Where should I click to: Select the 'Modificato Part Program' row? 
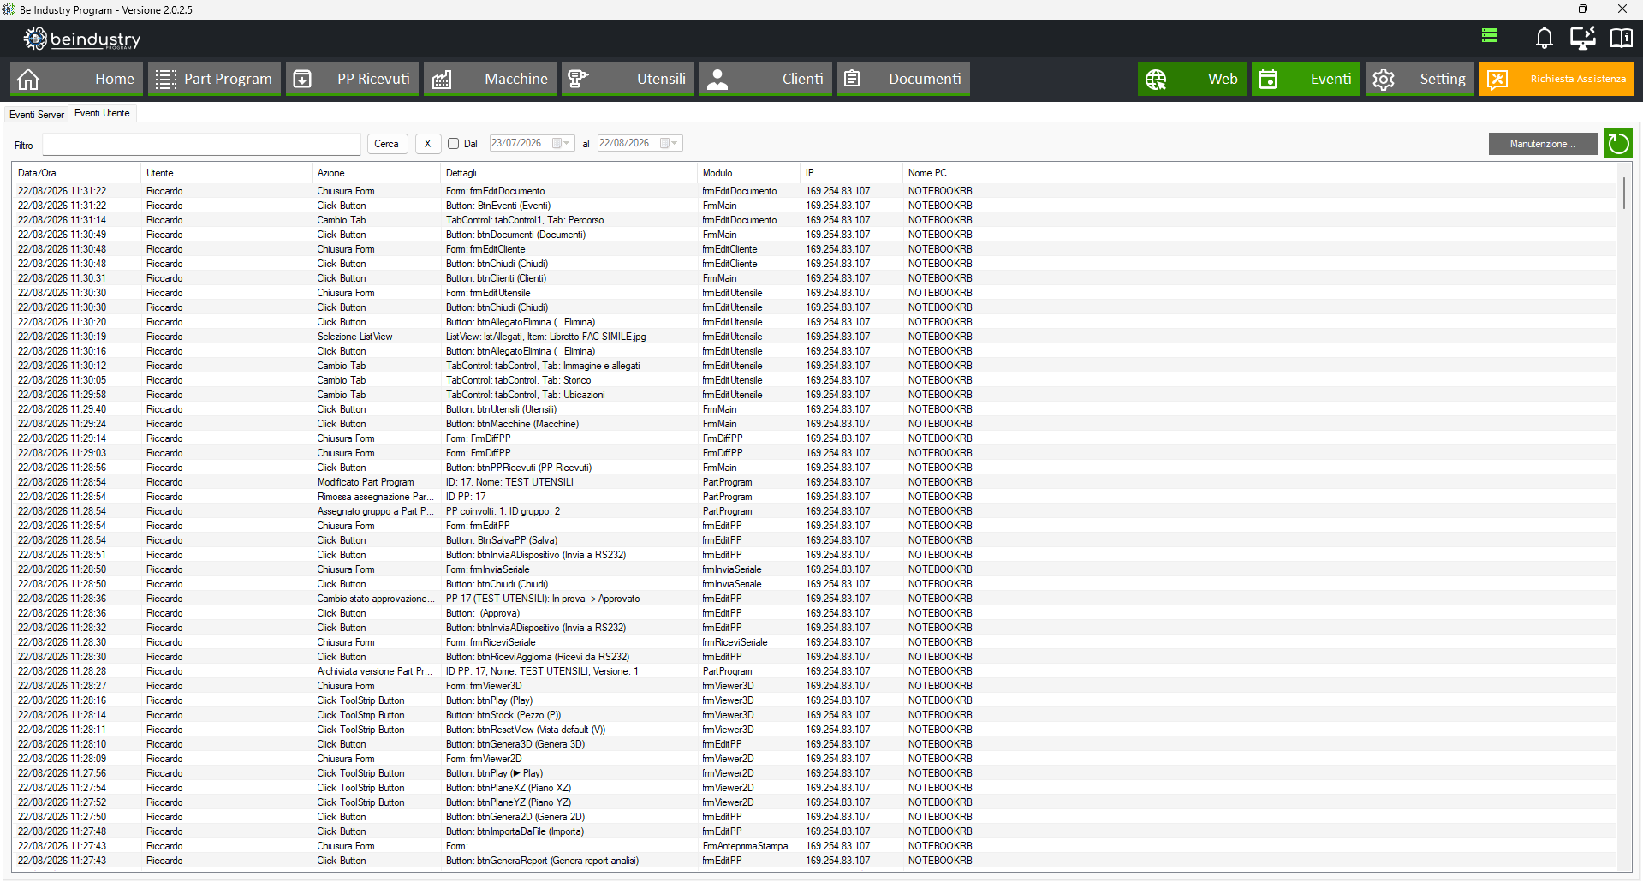coord(814,482)
